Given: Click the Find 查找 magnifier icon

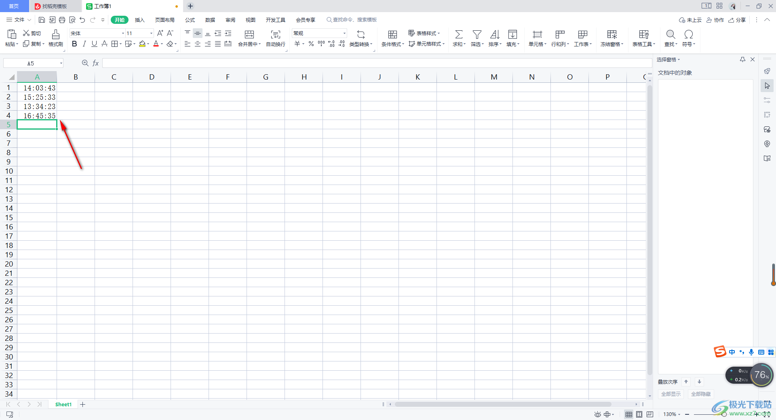Looking at the screenshot, I should 671,34.
